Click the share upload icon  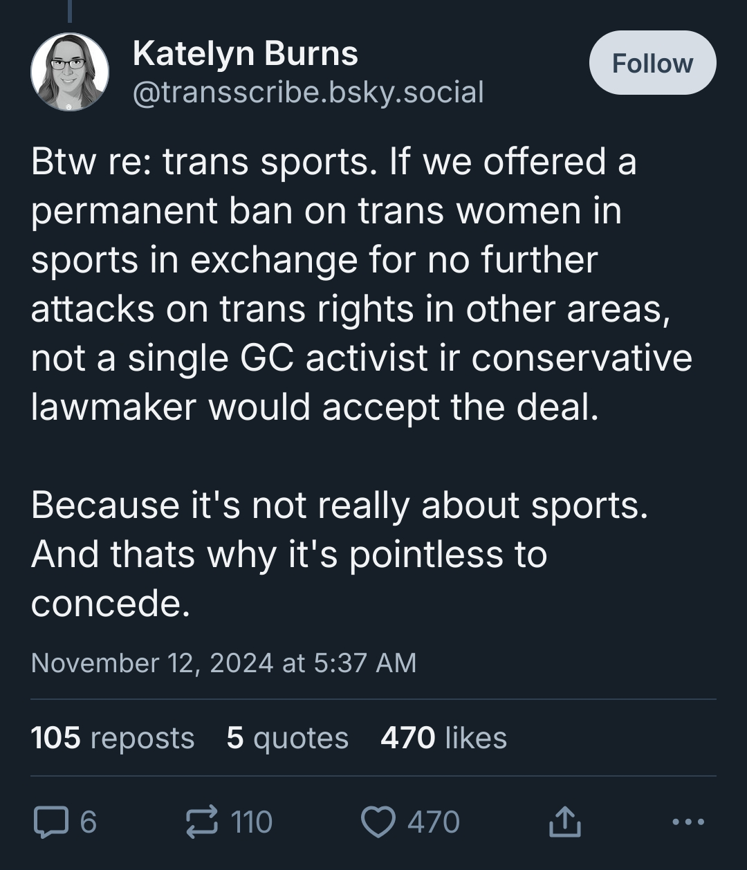(x=564, y=822)
